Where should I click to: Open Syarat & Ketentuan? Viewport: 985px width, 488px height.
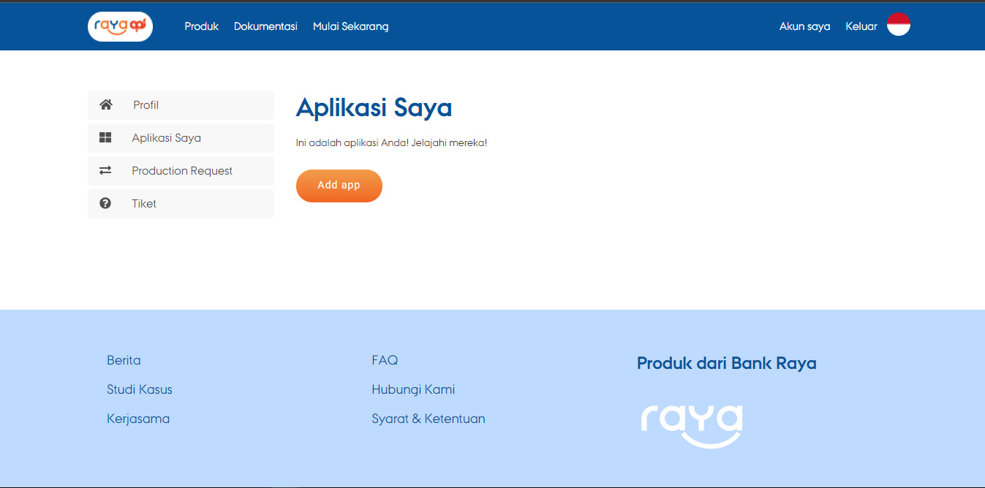(x=429, y=418)
